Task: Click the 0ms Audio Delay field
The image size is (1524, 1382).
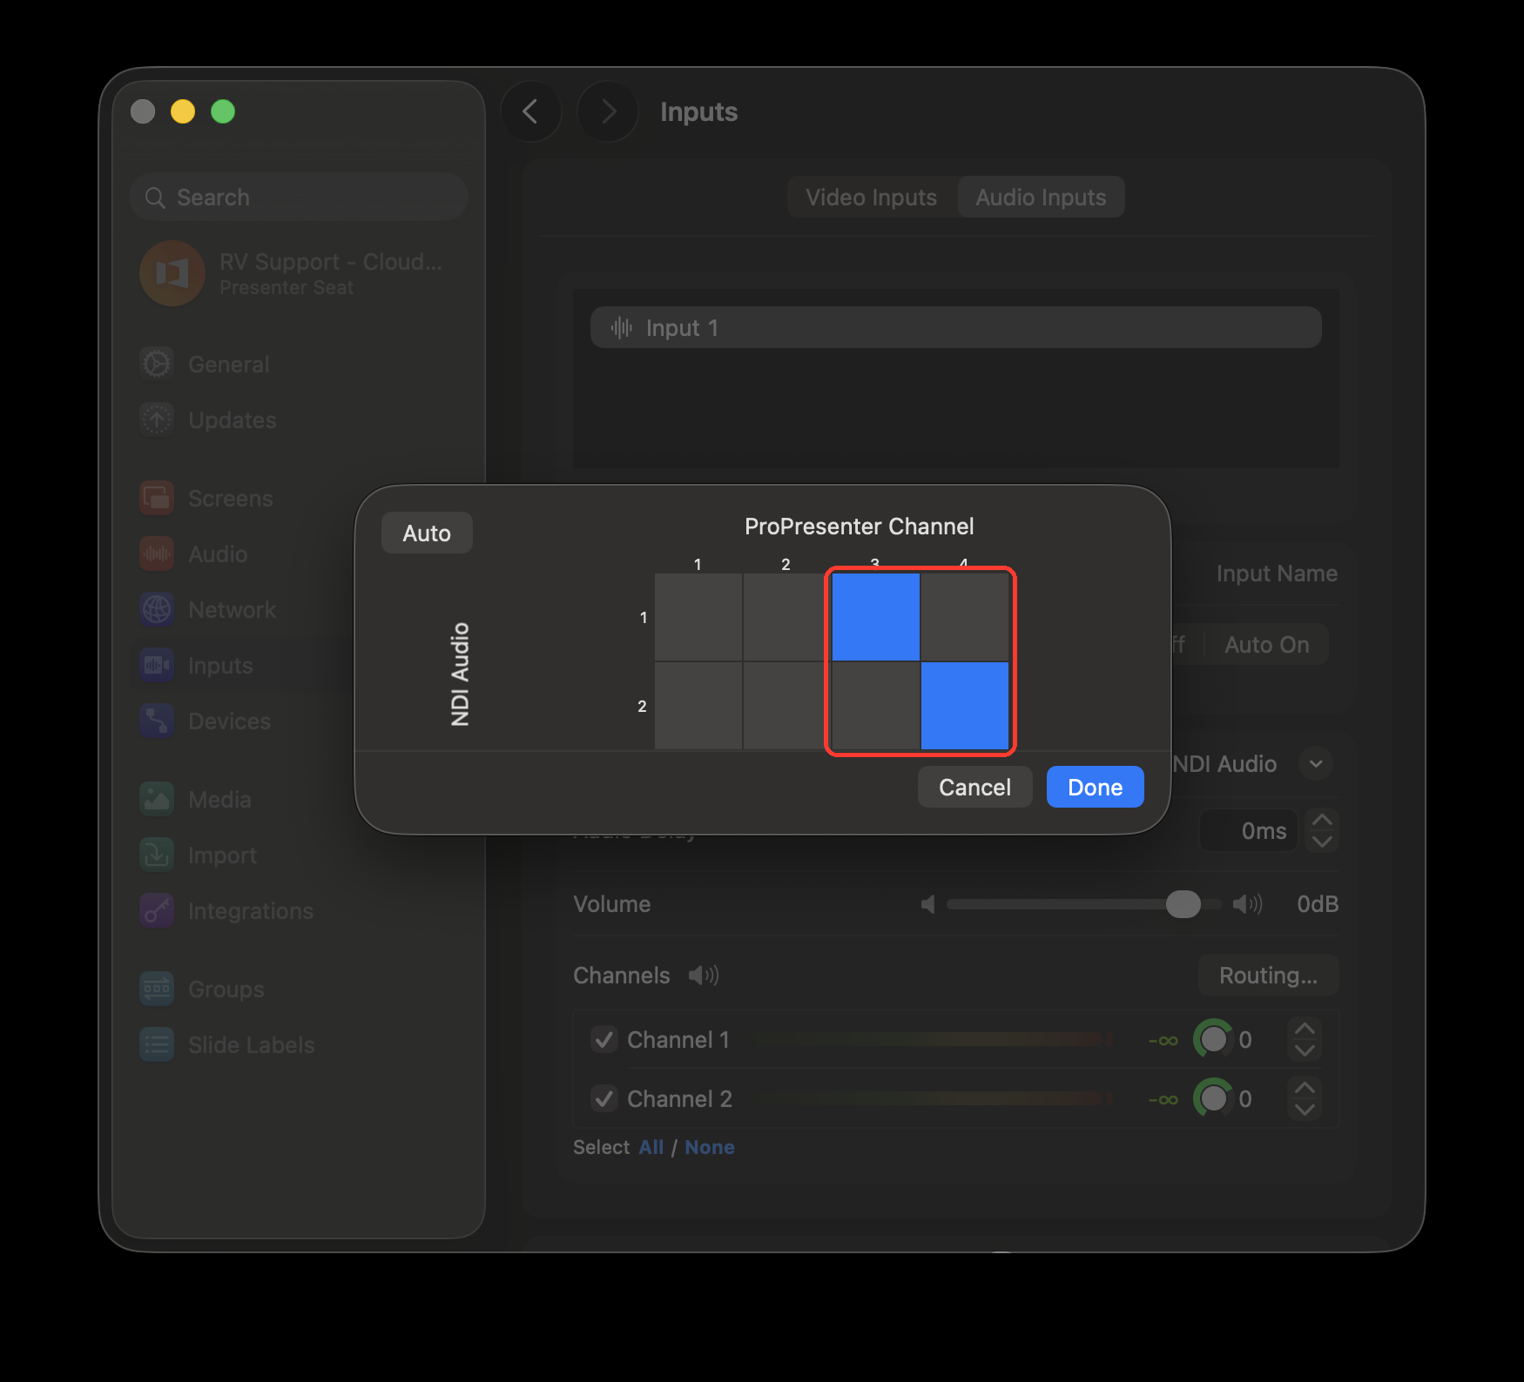Action: 1249,830
